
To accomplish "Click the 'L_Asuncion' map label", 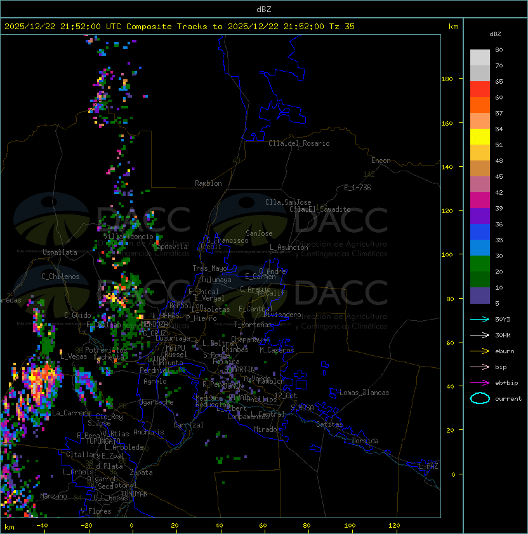I will tap(289, 247).
